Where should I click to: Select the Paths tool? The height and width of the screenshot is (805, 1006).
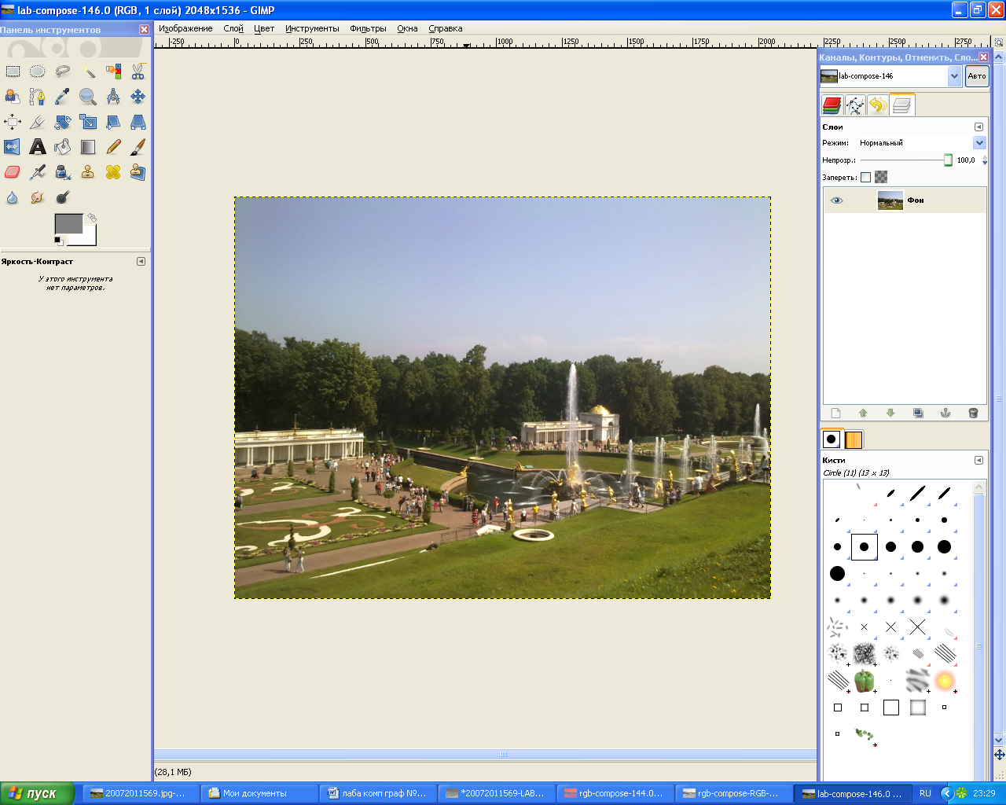coord(37,97)
